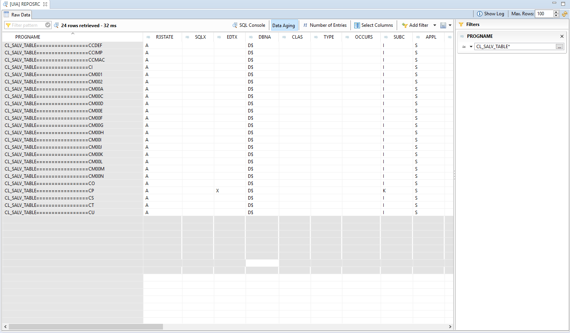
Task: Open Select Columns dialog
Action: click(x=373, y=25)
